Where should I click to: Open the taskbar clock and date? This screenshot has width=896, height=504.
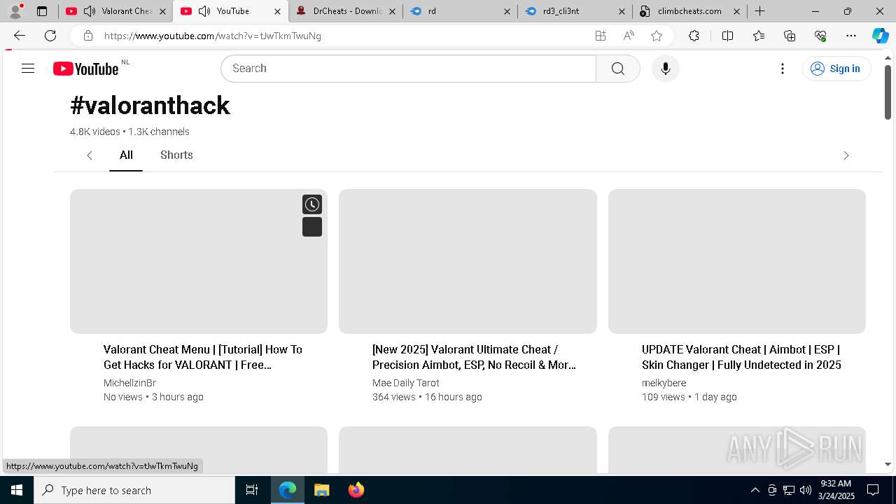click(x=836, y=490)
